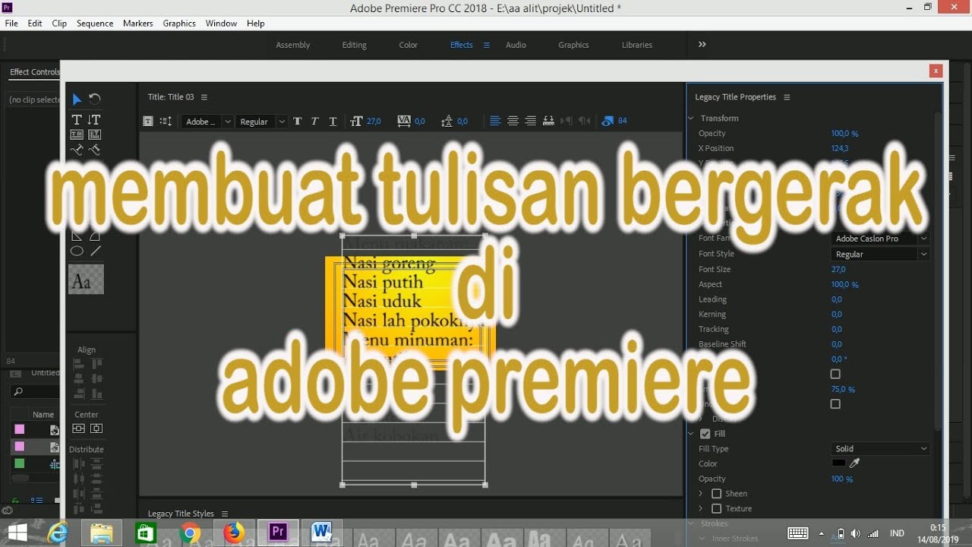Center align text
Screen dimensions: 972x547
pyautogui.click(x=513, y=121)
